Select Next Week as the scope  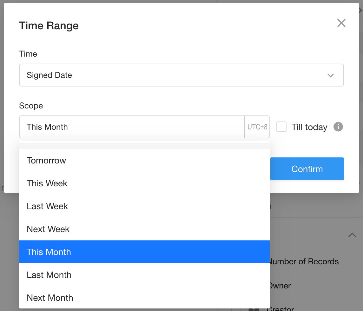[x=48, y=229]
